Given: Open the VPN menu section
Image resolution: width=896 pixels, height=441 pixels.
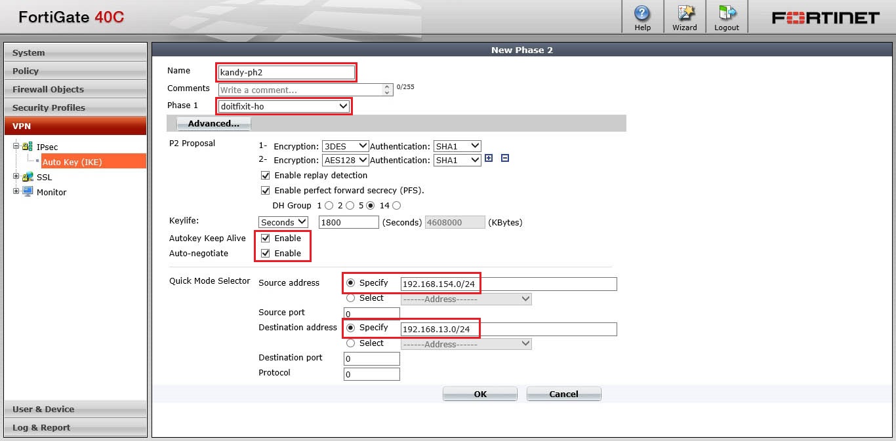Looking at the screenshot, I should 75,126.
